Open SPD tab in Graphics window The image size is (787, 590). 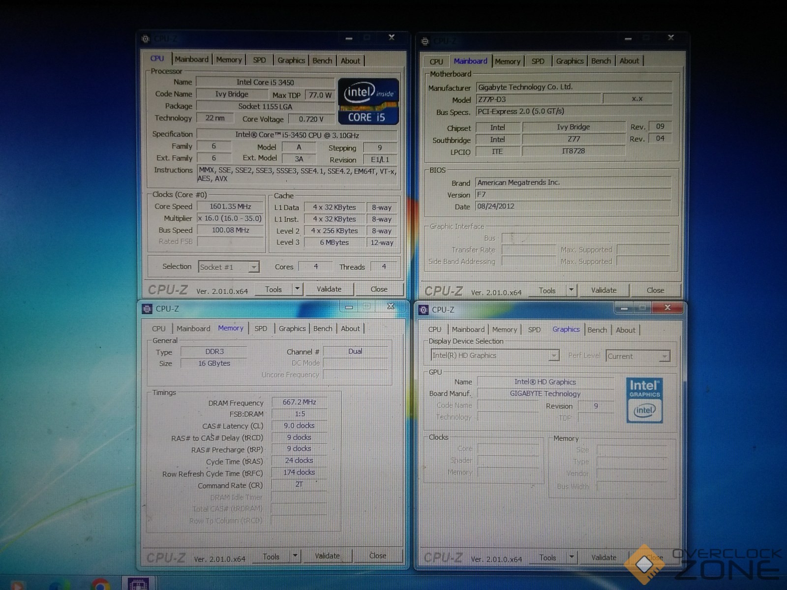click(x=534, y=329)
